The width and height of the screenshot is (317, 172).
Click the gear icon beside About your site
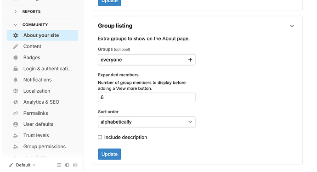16,35
